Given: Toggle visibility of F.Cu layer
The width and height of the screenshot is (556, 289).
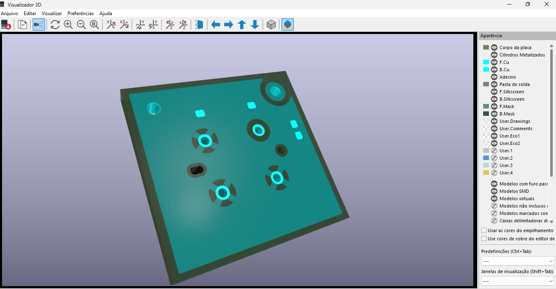Looking at the screenshot, I should [494, 62].
